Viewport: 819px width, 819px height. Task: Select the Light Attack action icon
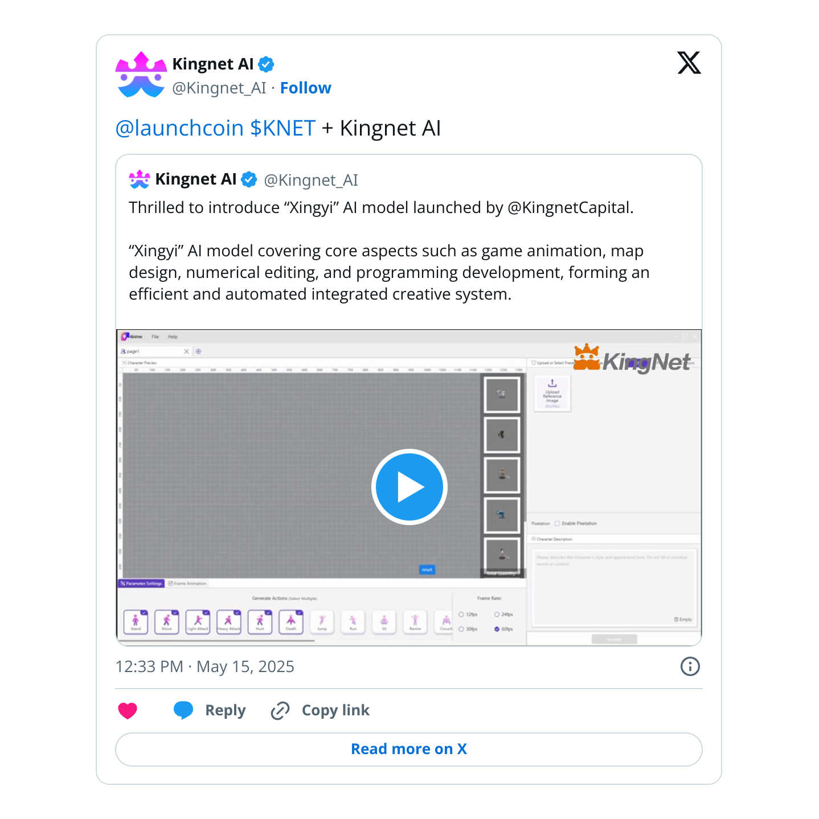198,622
